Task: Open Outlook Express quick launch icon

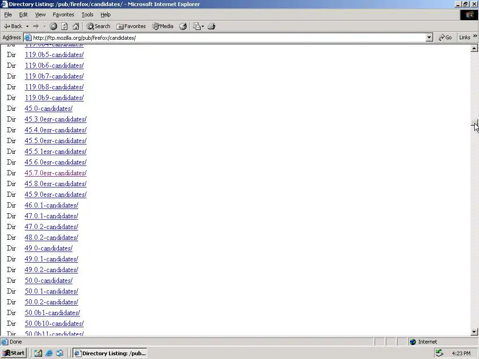Action: click(59, 353)
